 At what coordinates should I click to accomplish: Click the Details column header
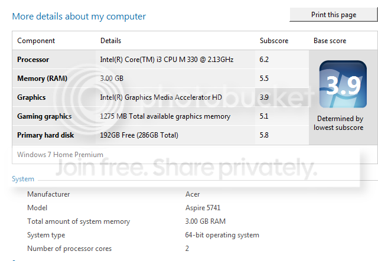[x=110, y=41]
